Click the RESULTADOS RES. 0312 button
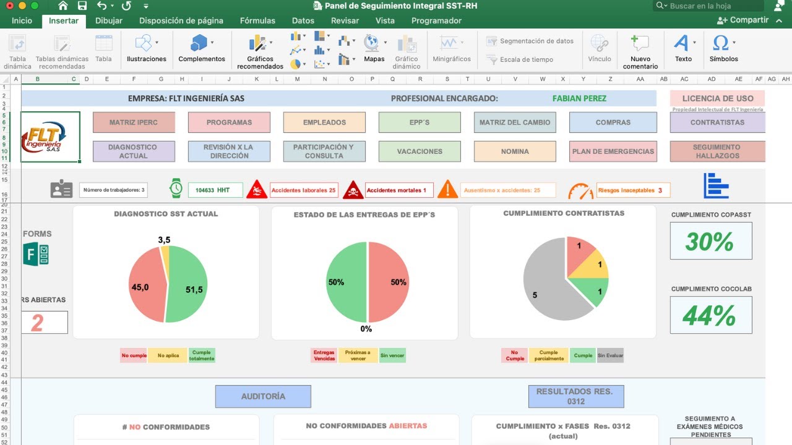Screen dimensions: 792x445 point(576,396)
